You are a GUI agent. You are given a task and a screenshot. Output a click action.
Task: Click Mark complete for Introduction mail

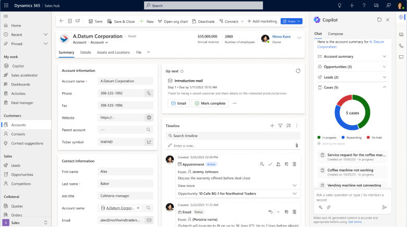(210, 103)
